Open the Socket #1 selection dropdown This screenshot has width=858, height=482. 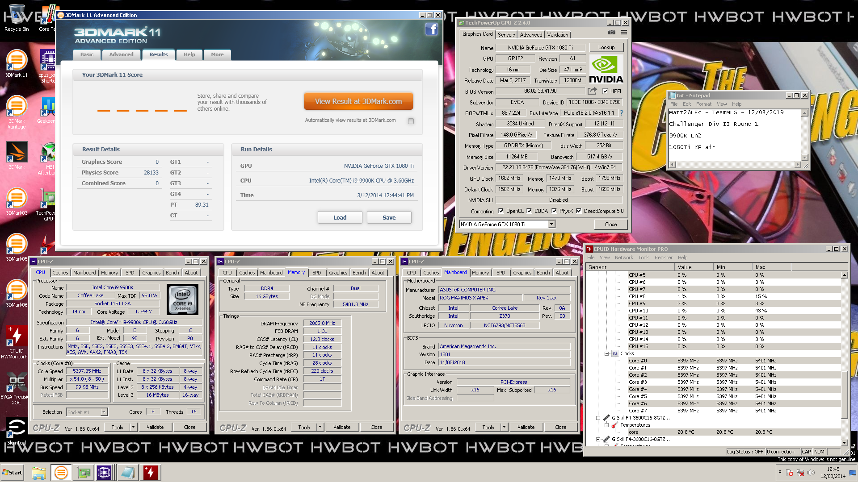pos(104,412)
